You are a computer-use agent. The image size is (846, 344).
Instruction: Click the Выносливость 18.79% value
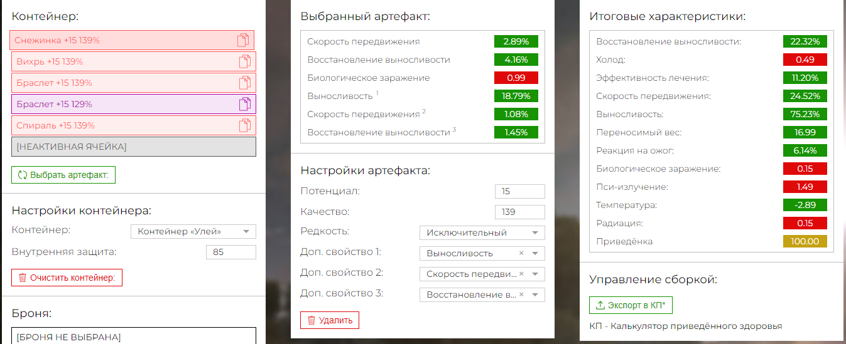[516, 96]
